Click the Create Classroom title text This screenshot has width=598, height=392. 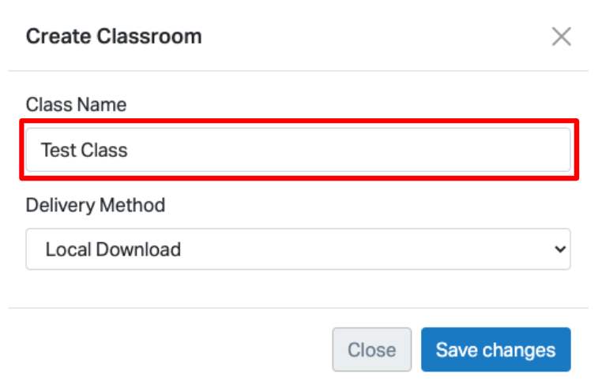114,36
